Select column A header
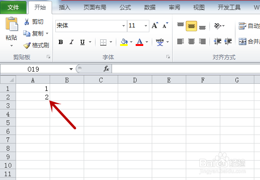The height and width of the screenshot is (180, 260). pos(33,80)
